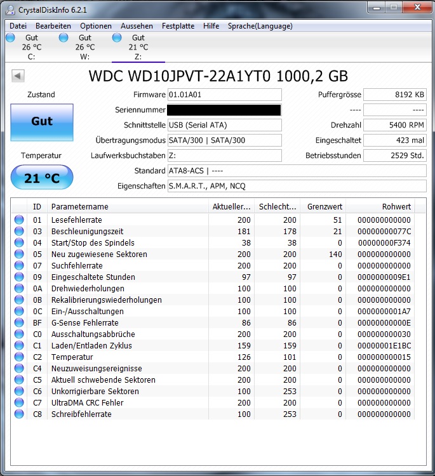This screenshot has width=435, height=476.
Task: Click status orb for Neuzuweisungsereignisse row
Action: [19, 368]
